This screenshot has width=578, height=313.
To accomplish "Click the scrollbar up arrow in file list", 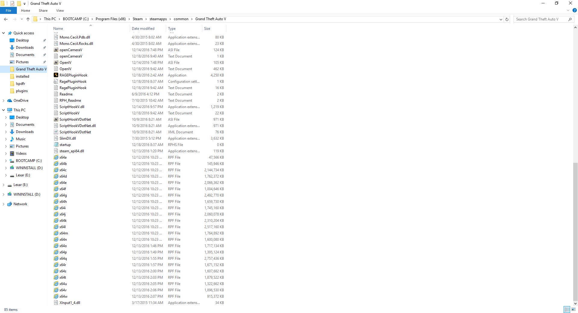I will pyautogui.click(x=575, y=28).
